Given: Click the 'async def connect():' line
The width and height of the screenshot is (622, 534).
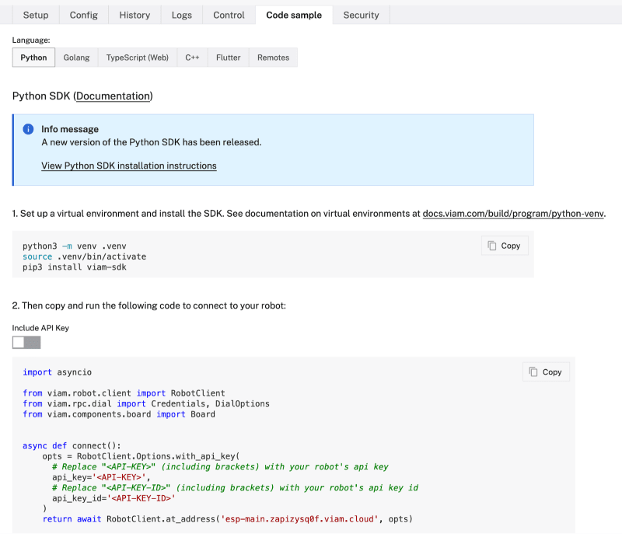Looking at the screenshot, I should coord(72,445).
